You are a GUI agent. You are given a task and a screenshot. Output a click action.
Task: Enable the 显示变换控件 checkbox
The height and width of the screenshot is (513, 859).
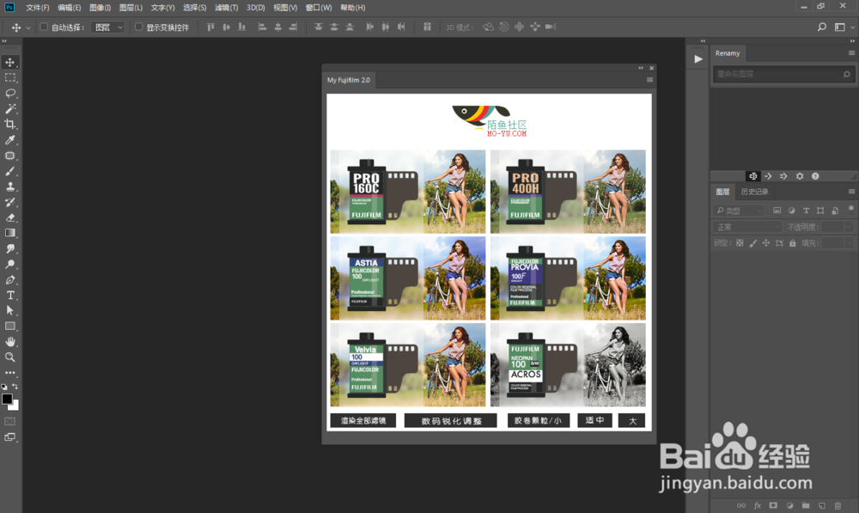point(138,27)
